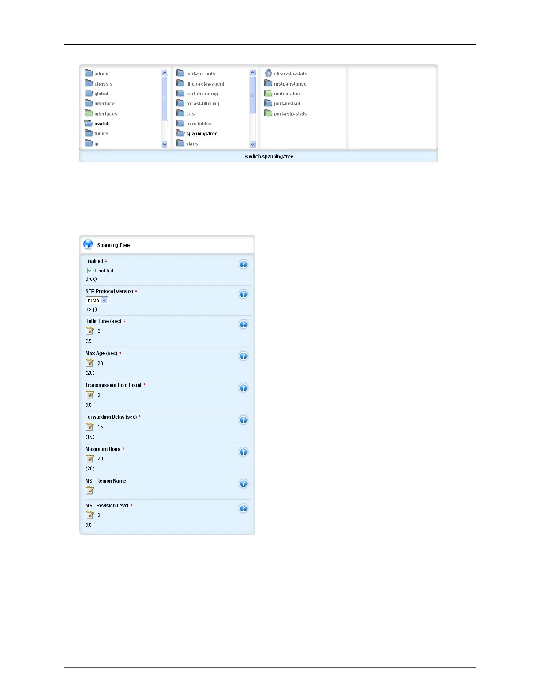Open the port-mirroring folder icon
Image resolution: width=540 pixels, height=699 pixels.
180,93
